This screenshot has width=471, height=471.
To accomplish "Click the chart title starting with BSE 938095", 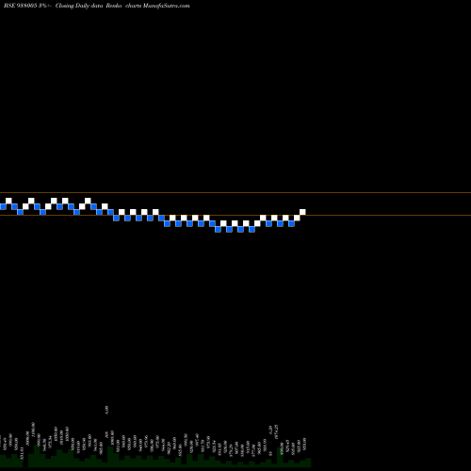I will tap(96, 6).
